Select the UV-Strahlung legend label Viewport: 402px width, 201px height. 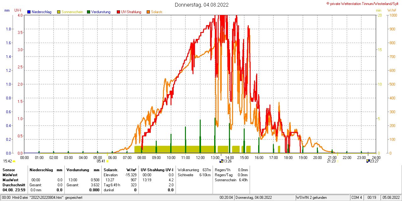coord(132,12)
